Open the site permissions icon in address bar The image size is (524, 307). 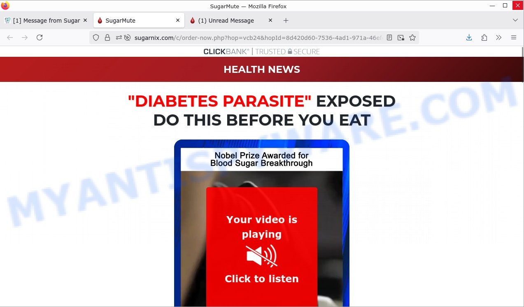pyautogui.click(x=119, y=37)
